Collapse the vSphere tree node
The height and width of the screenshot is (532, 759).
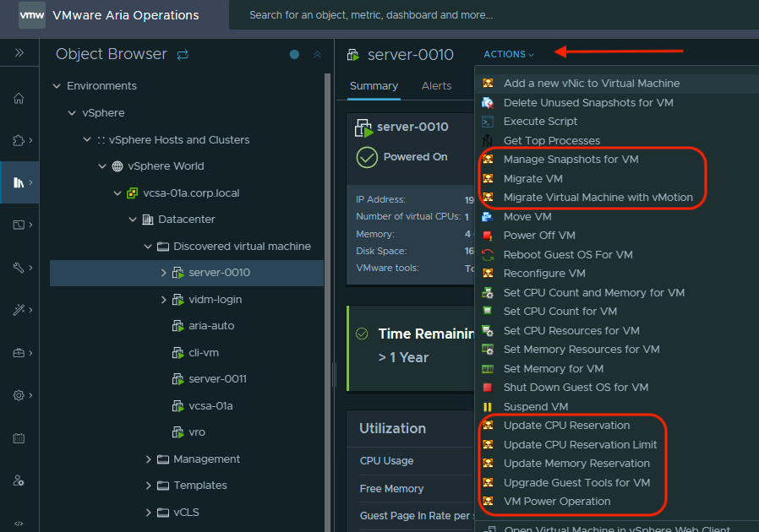coord(72,112)
